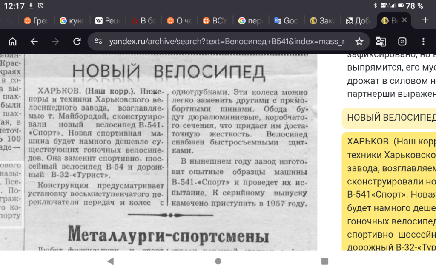Close the active tab
Viewport: 436px width, 272px height.
click(x=404, y=20)
